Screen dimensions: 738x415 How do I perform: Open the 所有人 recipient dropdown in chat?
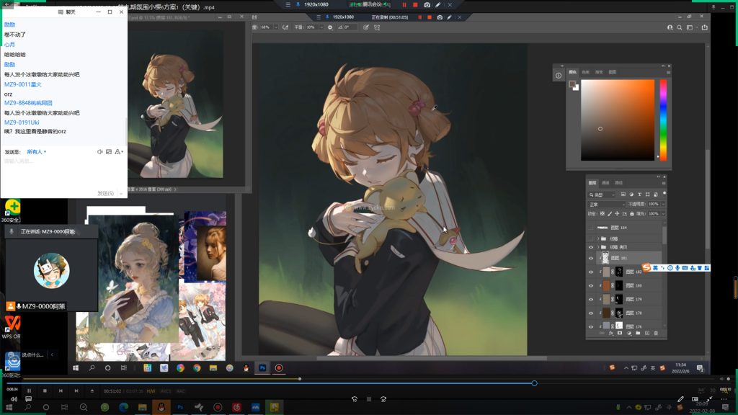click(36, 152)
